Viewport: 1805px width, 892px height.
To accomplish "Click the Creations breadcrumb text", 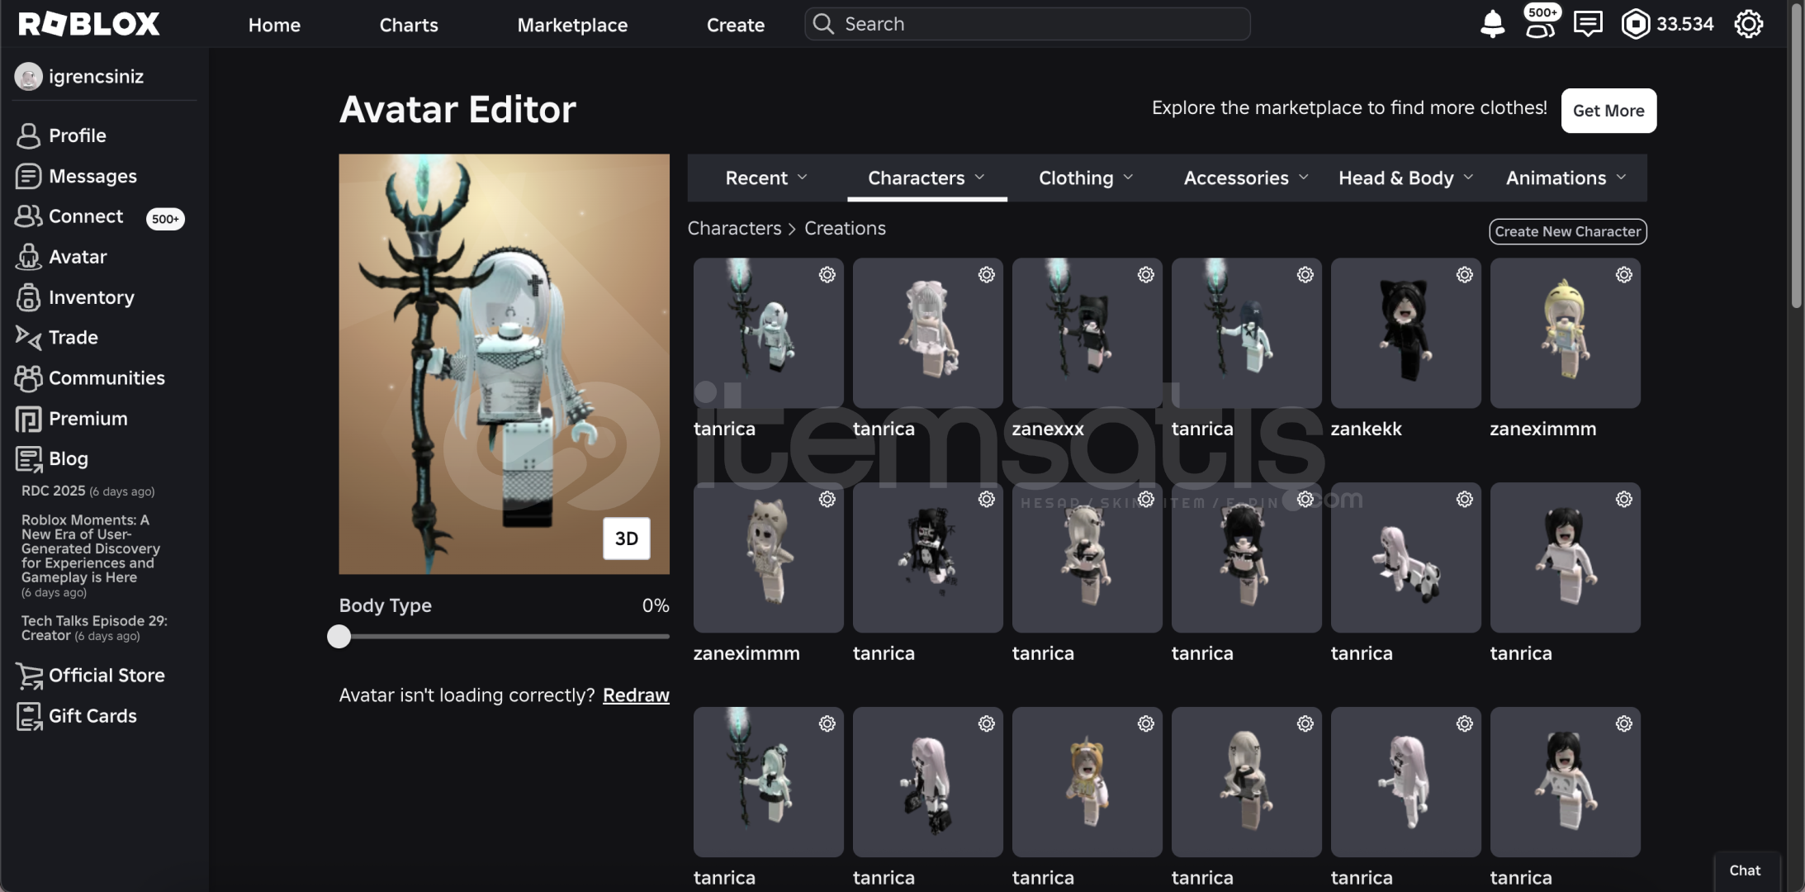I will pos(845,229).
